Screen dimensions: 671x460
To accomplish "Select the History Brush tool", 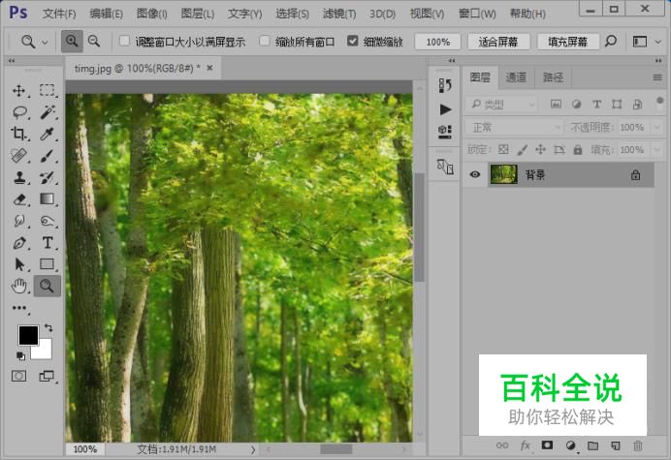I will pos(47,177).
